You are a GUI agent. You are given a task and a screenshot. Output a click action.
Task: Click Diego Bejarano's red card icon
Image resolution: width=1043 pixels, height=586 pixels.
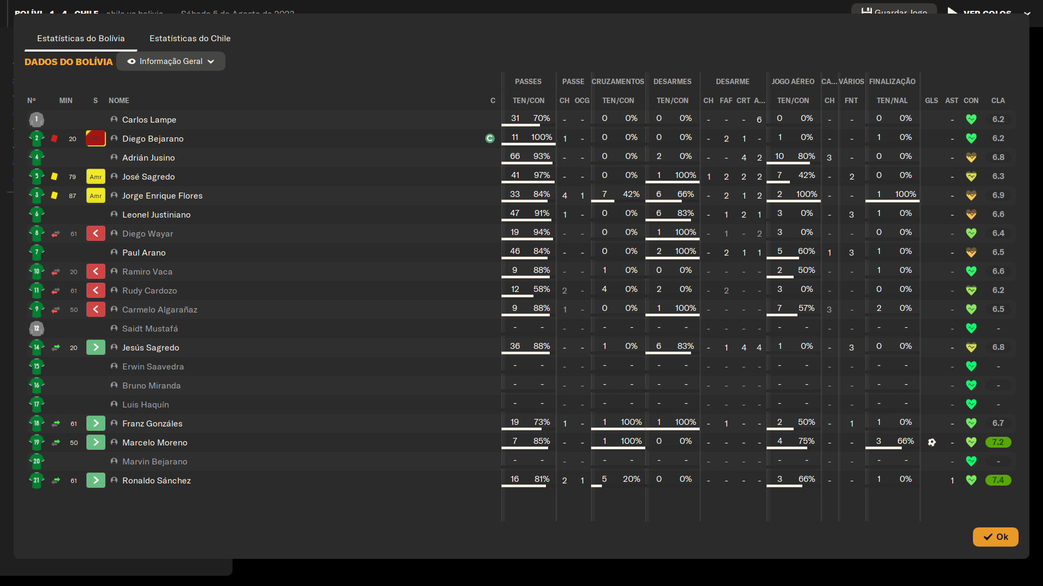[x=54, y=138]
